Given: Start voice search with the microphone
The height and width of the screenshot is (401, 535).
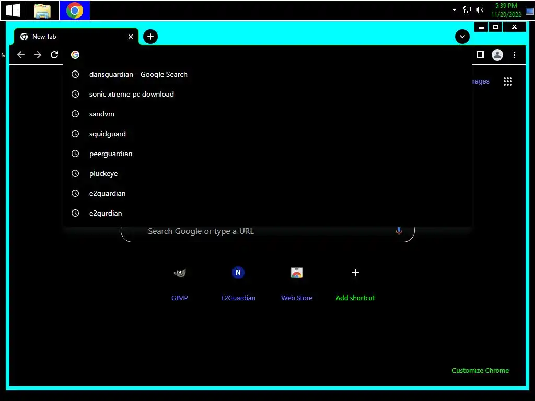Looking at the screenshot, I should [x=399, y=231].
